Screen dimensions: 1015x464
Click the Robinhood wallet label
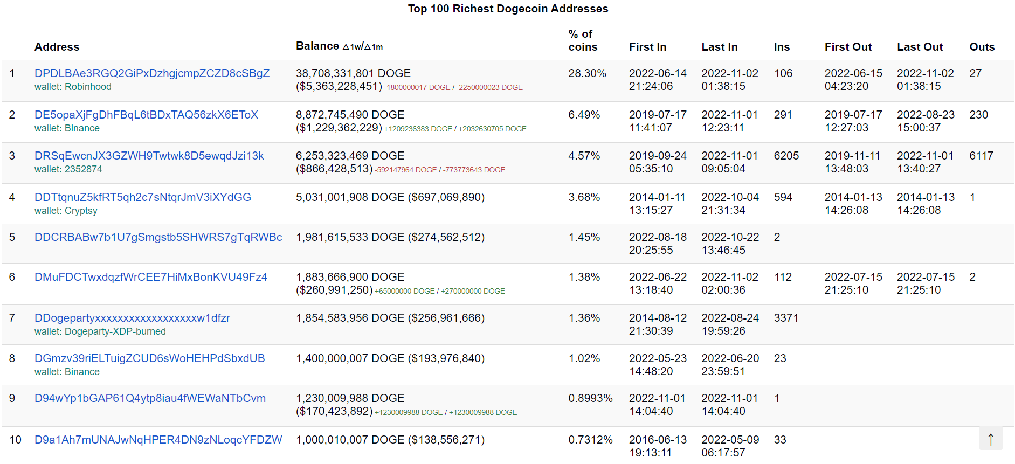pos(88,87)
